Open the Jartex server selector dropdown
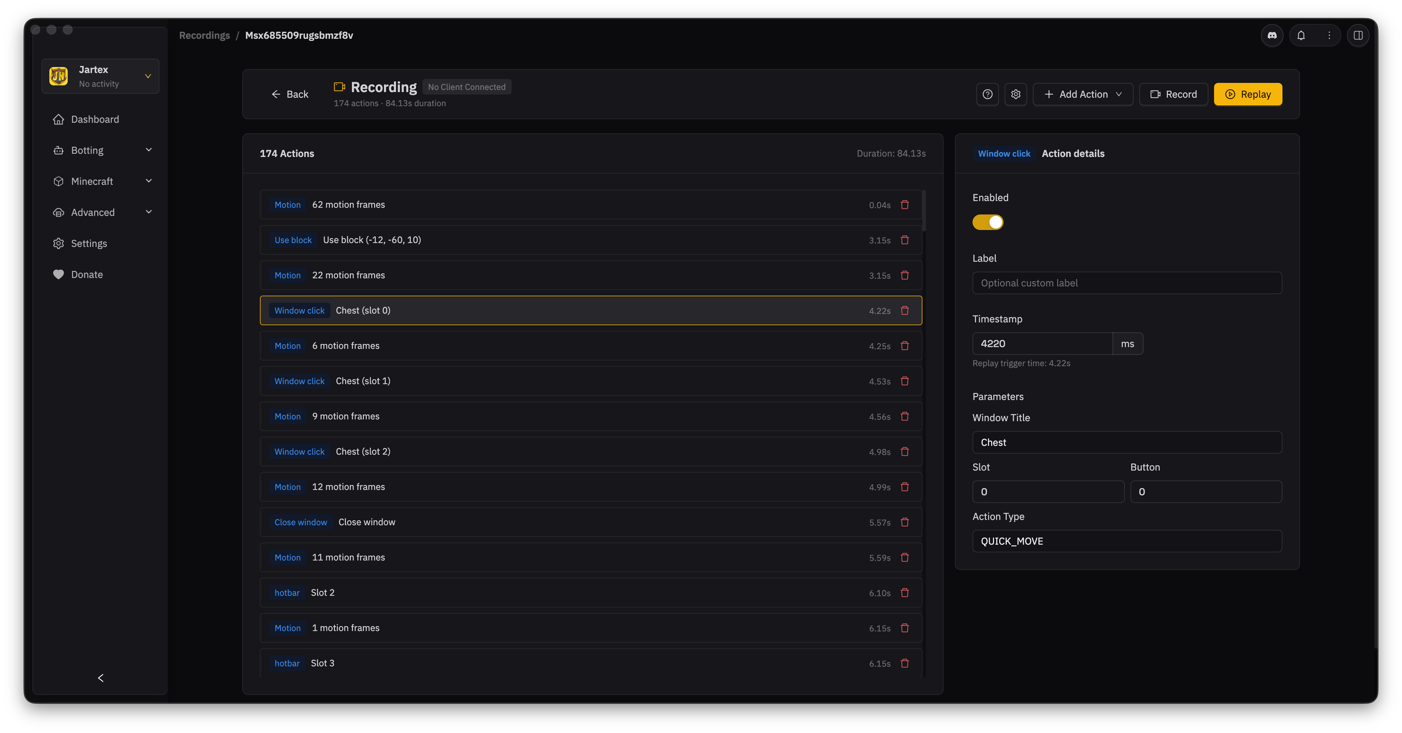1402x733 pixels. tap(101, 76)
